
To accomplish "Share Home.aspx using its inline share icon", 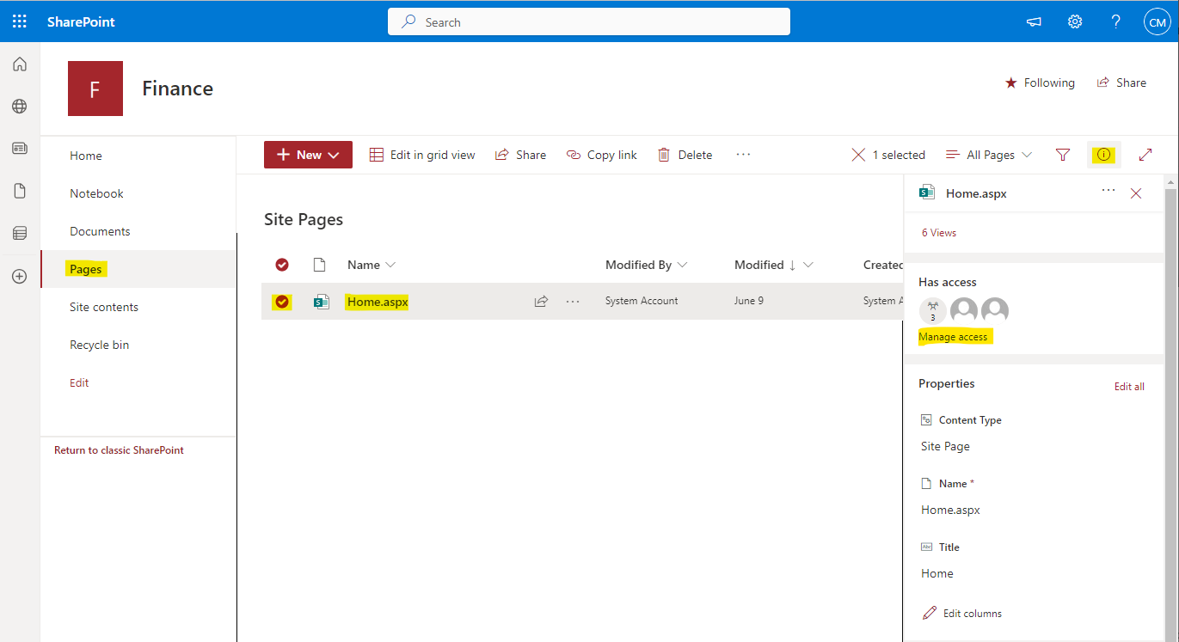I will coord(541,301).
